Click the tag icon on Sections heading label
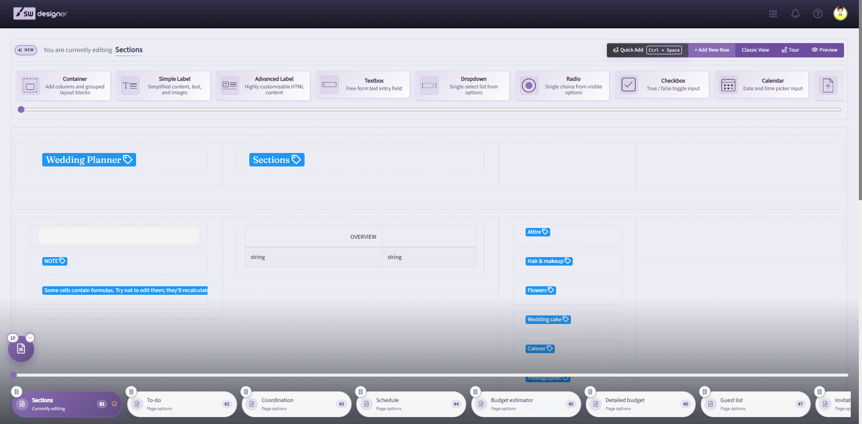The image size is (862, 424). click(x=296, y=160)
